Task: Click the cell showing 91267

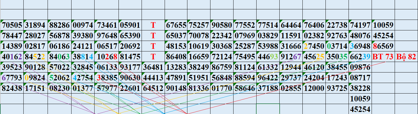Action: (x=291, y=57)
